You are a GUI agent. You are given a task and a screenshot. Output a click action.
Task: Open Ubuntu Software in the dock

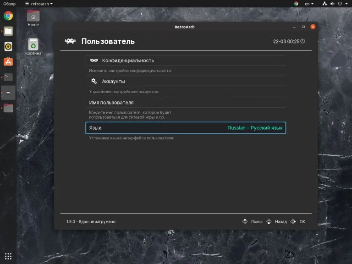[8, 62]
